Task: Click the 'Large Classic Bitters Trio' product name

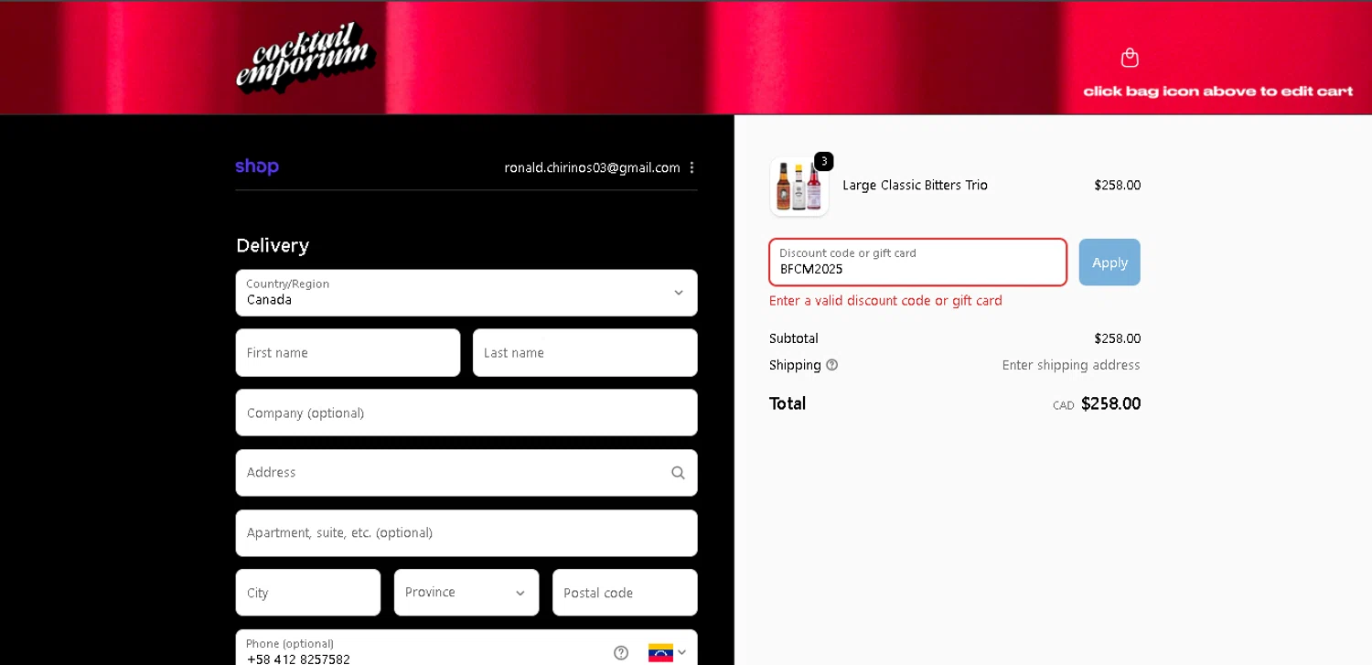Action: click(x=915, y=185)
